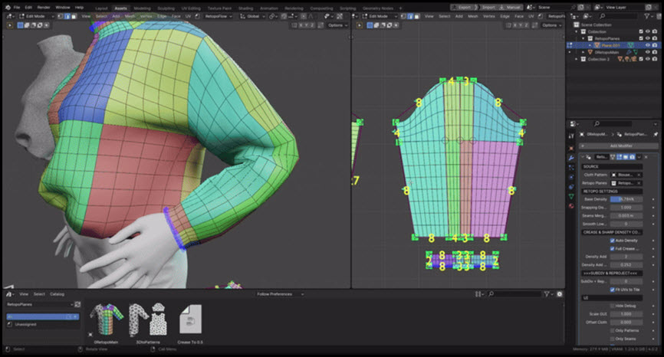
Task: Open the Object Data green triangle tab
Action: (x=571, y=196)
